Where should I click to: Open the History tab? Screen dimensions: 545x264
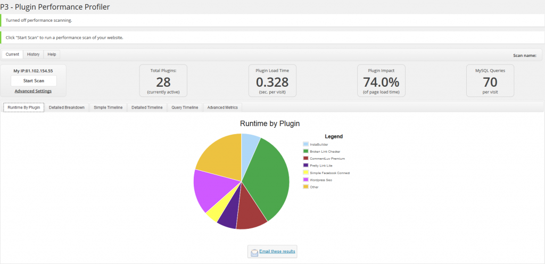(x=34, y=54)
